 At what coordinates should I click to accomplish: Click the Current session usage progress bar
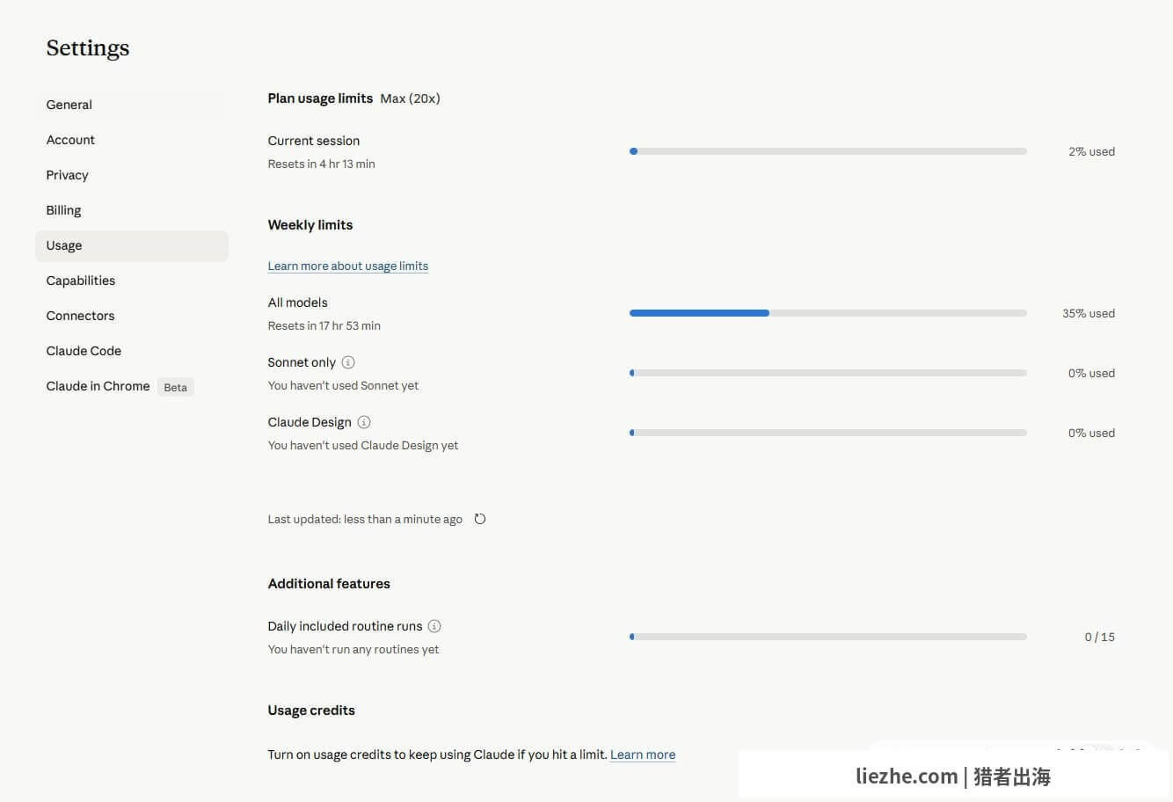(x=828, y=151)
